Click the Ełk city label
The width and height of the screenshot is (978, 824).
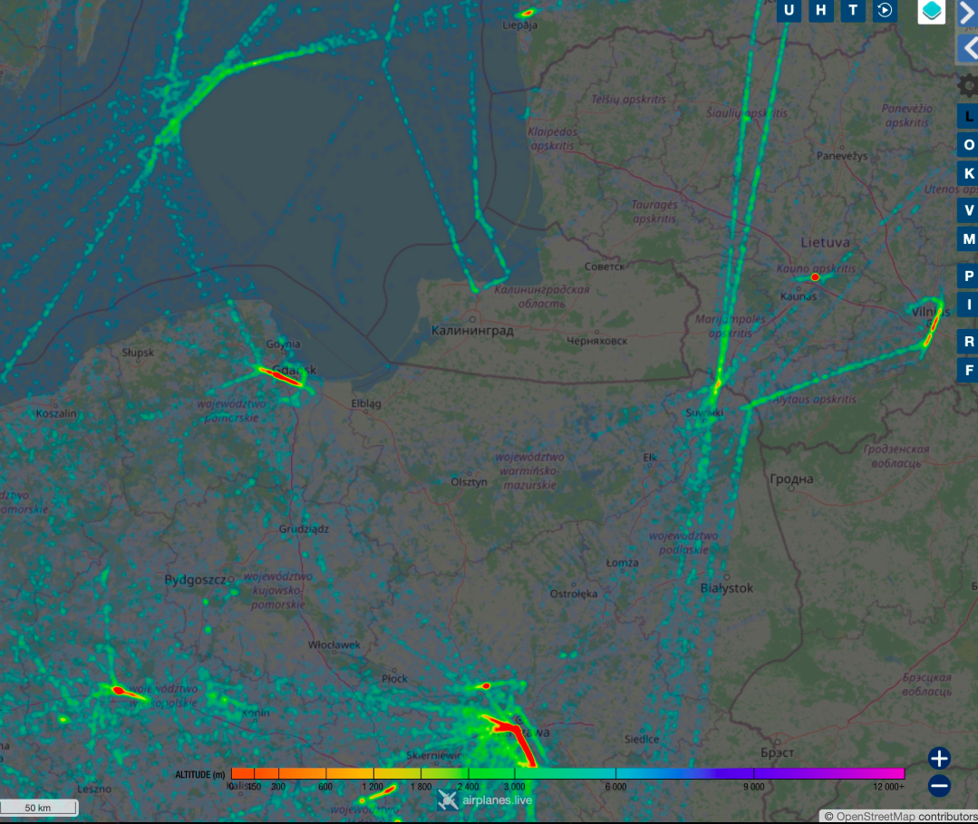(650, 459)
